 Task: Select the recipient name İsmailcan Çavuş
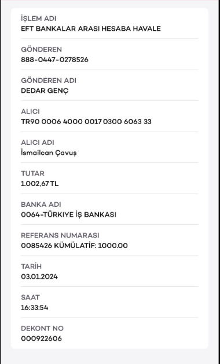tap(49, 153)
